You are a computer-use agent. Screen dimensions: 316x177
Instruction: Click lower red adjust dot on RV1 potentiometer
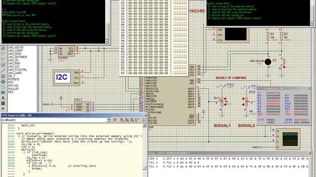pos(225,105)
